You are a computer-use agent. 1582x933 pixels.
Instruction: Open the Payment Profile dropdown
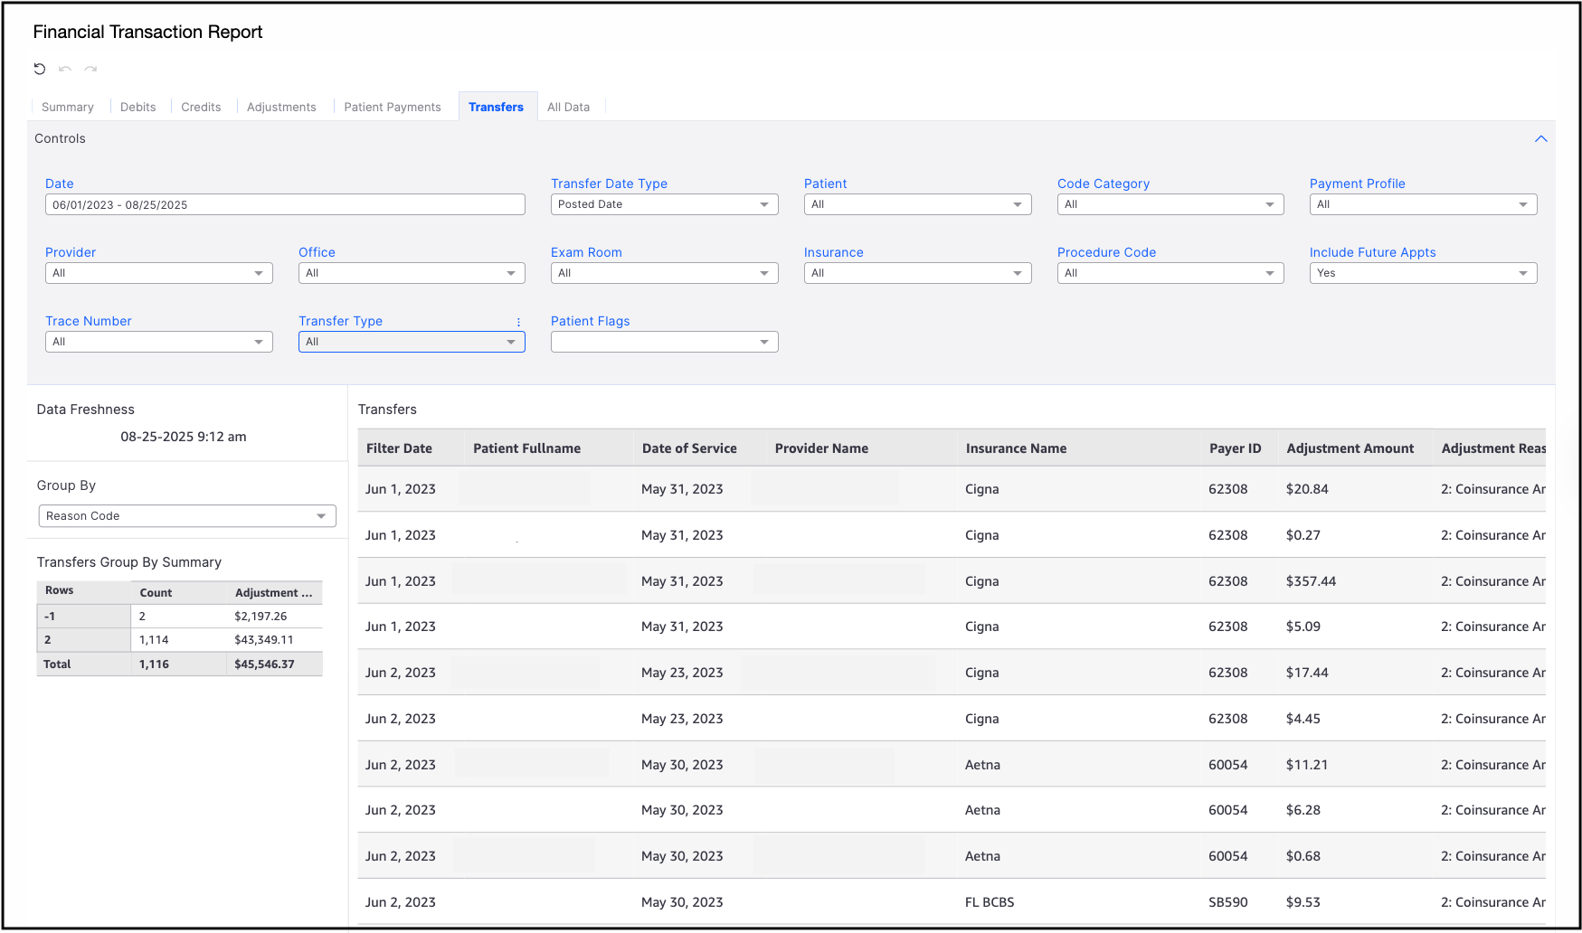pos(1422,204)
